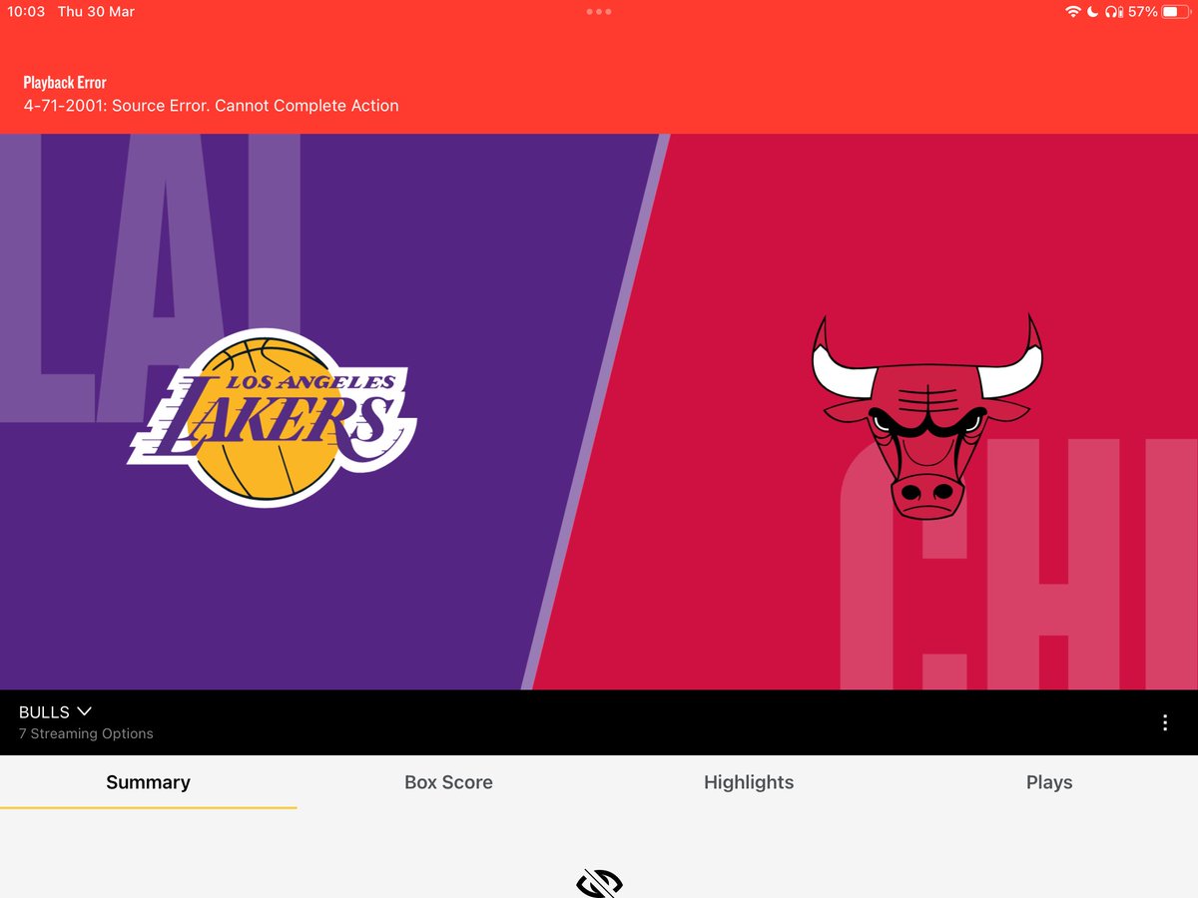Tap the Wi-Fi status icon
1198x898 pixels.
tap(1073, 12)
